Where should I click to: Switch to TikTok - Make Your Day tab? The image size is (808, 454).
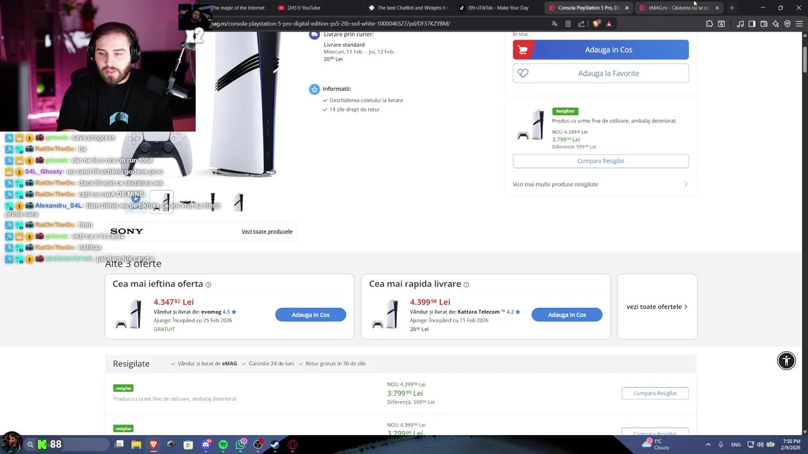pyautogui.click(x=498, y=8)
